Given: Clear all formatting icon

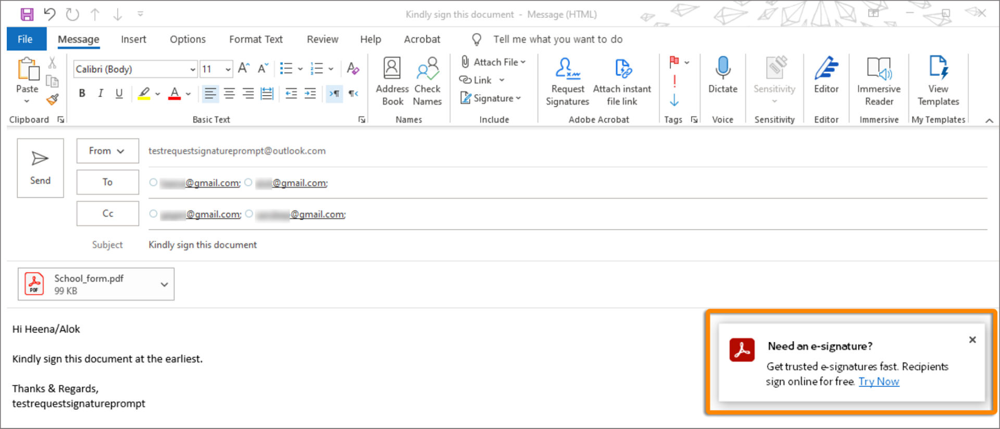Looking at the screenshot, I should (353, 69).
